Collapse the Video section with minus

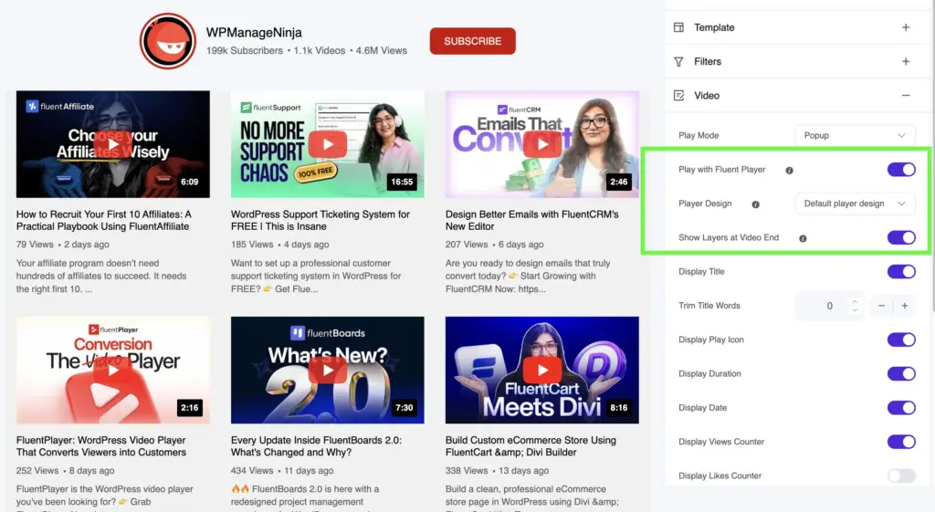[x=906, y=95]
